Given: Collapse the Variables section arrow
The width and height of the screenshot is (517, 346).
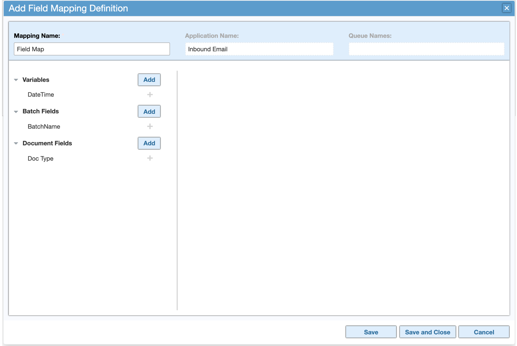Looking at the screenshot, I should pyautogui.click(x=16, y=80).
